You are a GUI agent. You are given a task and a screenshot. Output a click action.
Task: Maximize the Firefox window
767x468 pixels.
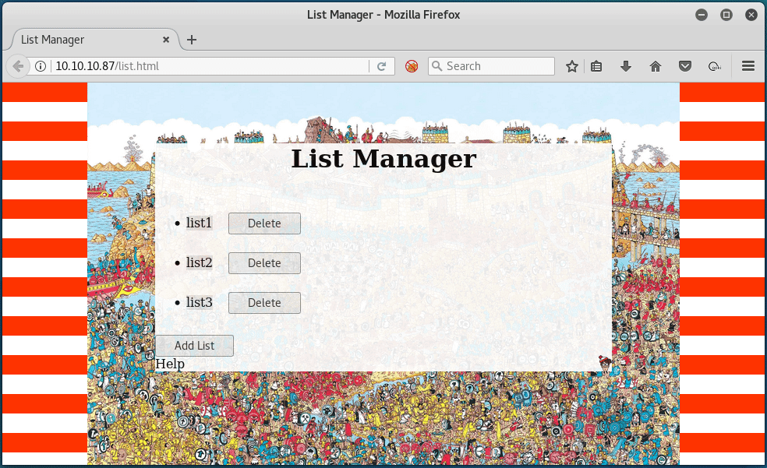(726, 15)
